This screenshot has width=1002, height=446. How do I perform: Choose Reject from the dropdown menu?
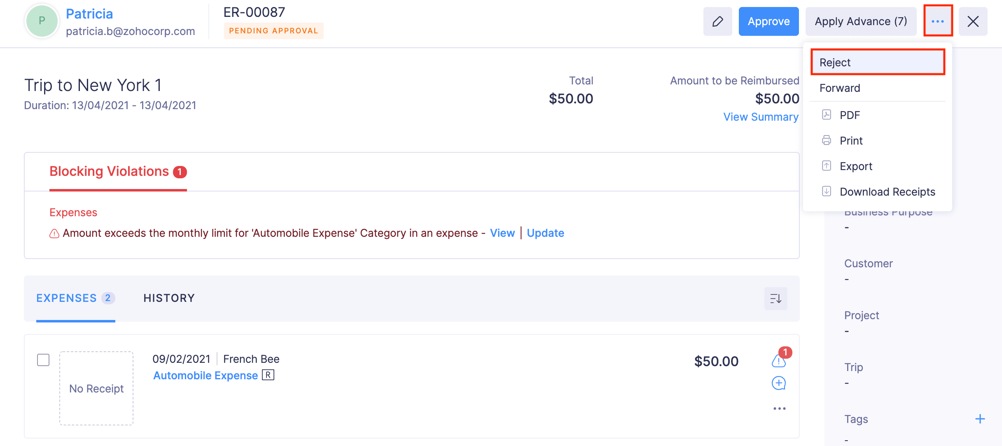click(x=877, y=63)
